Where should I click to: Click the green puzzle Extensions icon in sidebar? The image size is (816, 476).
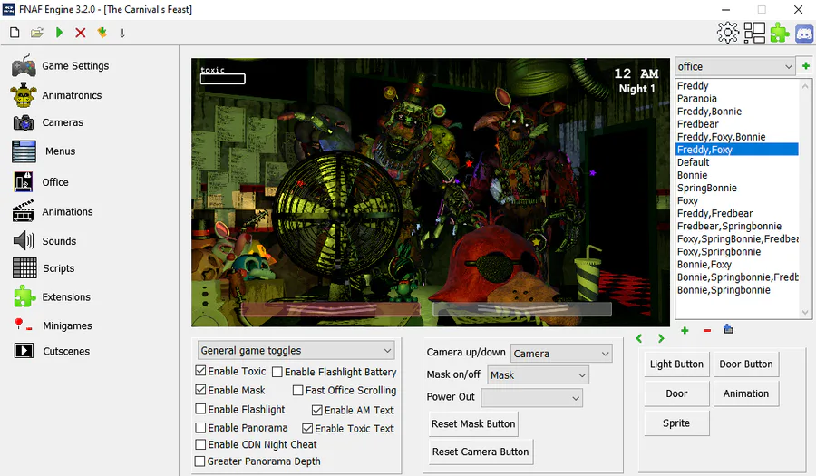pos(24,296)
